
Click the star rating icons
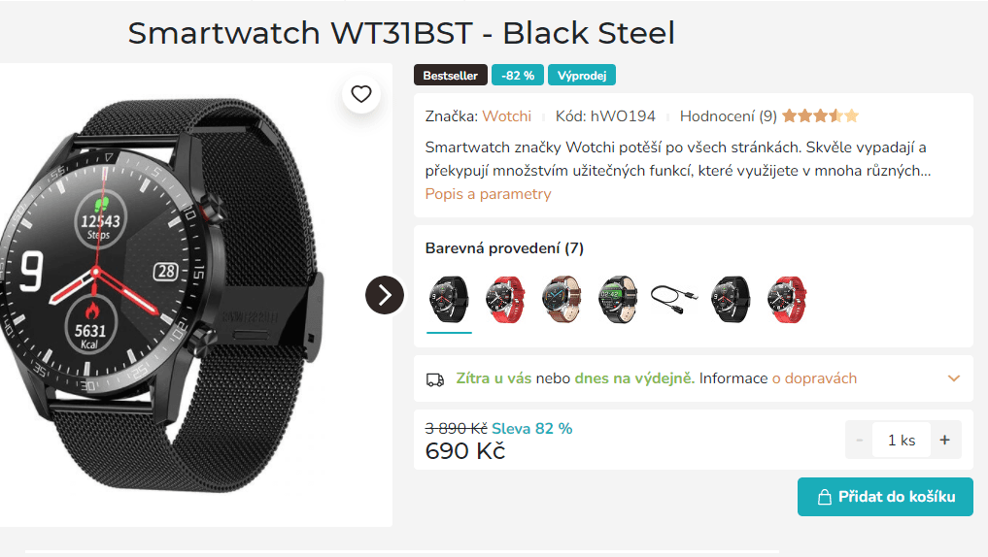(820, 115)
